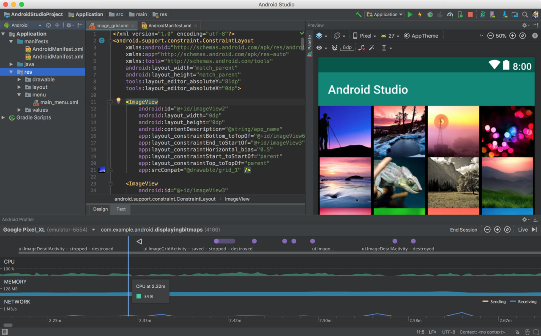Switch to the AndroidManifest.xml editor tab

tap(169, 25)
